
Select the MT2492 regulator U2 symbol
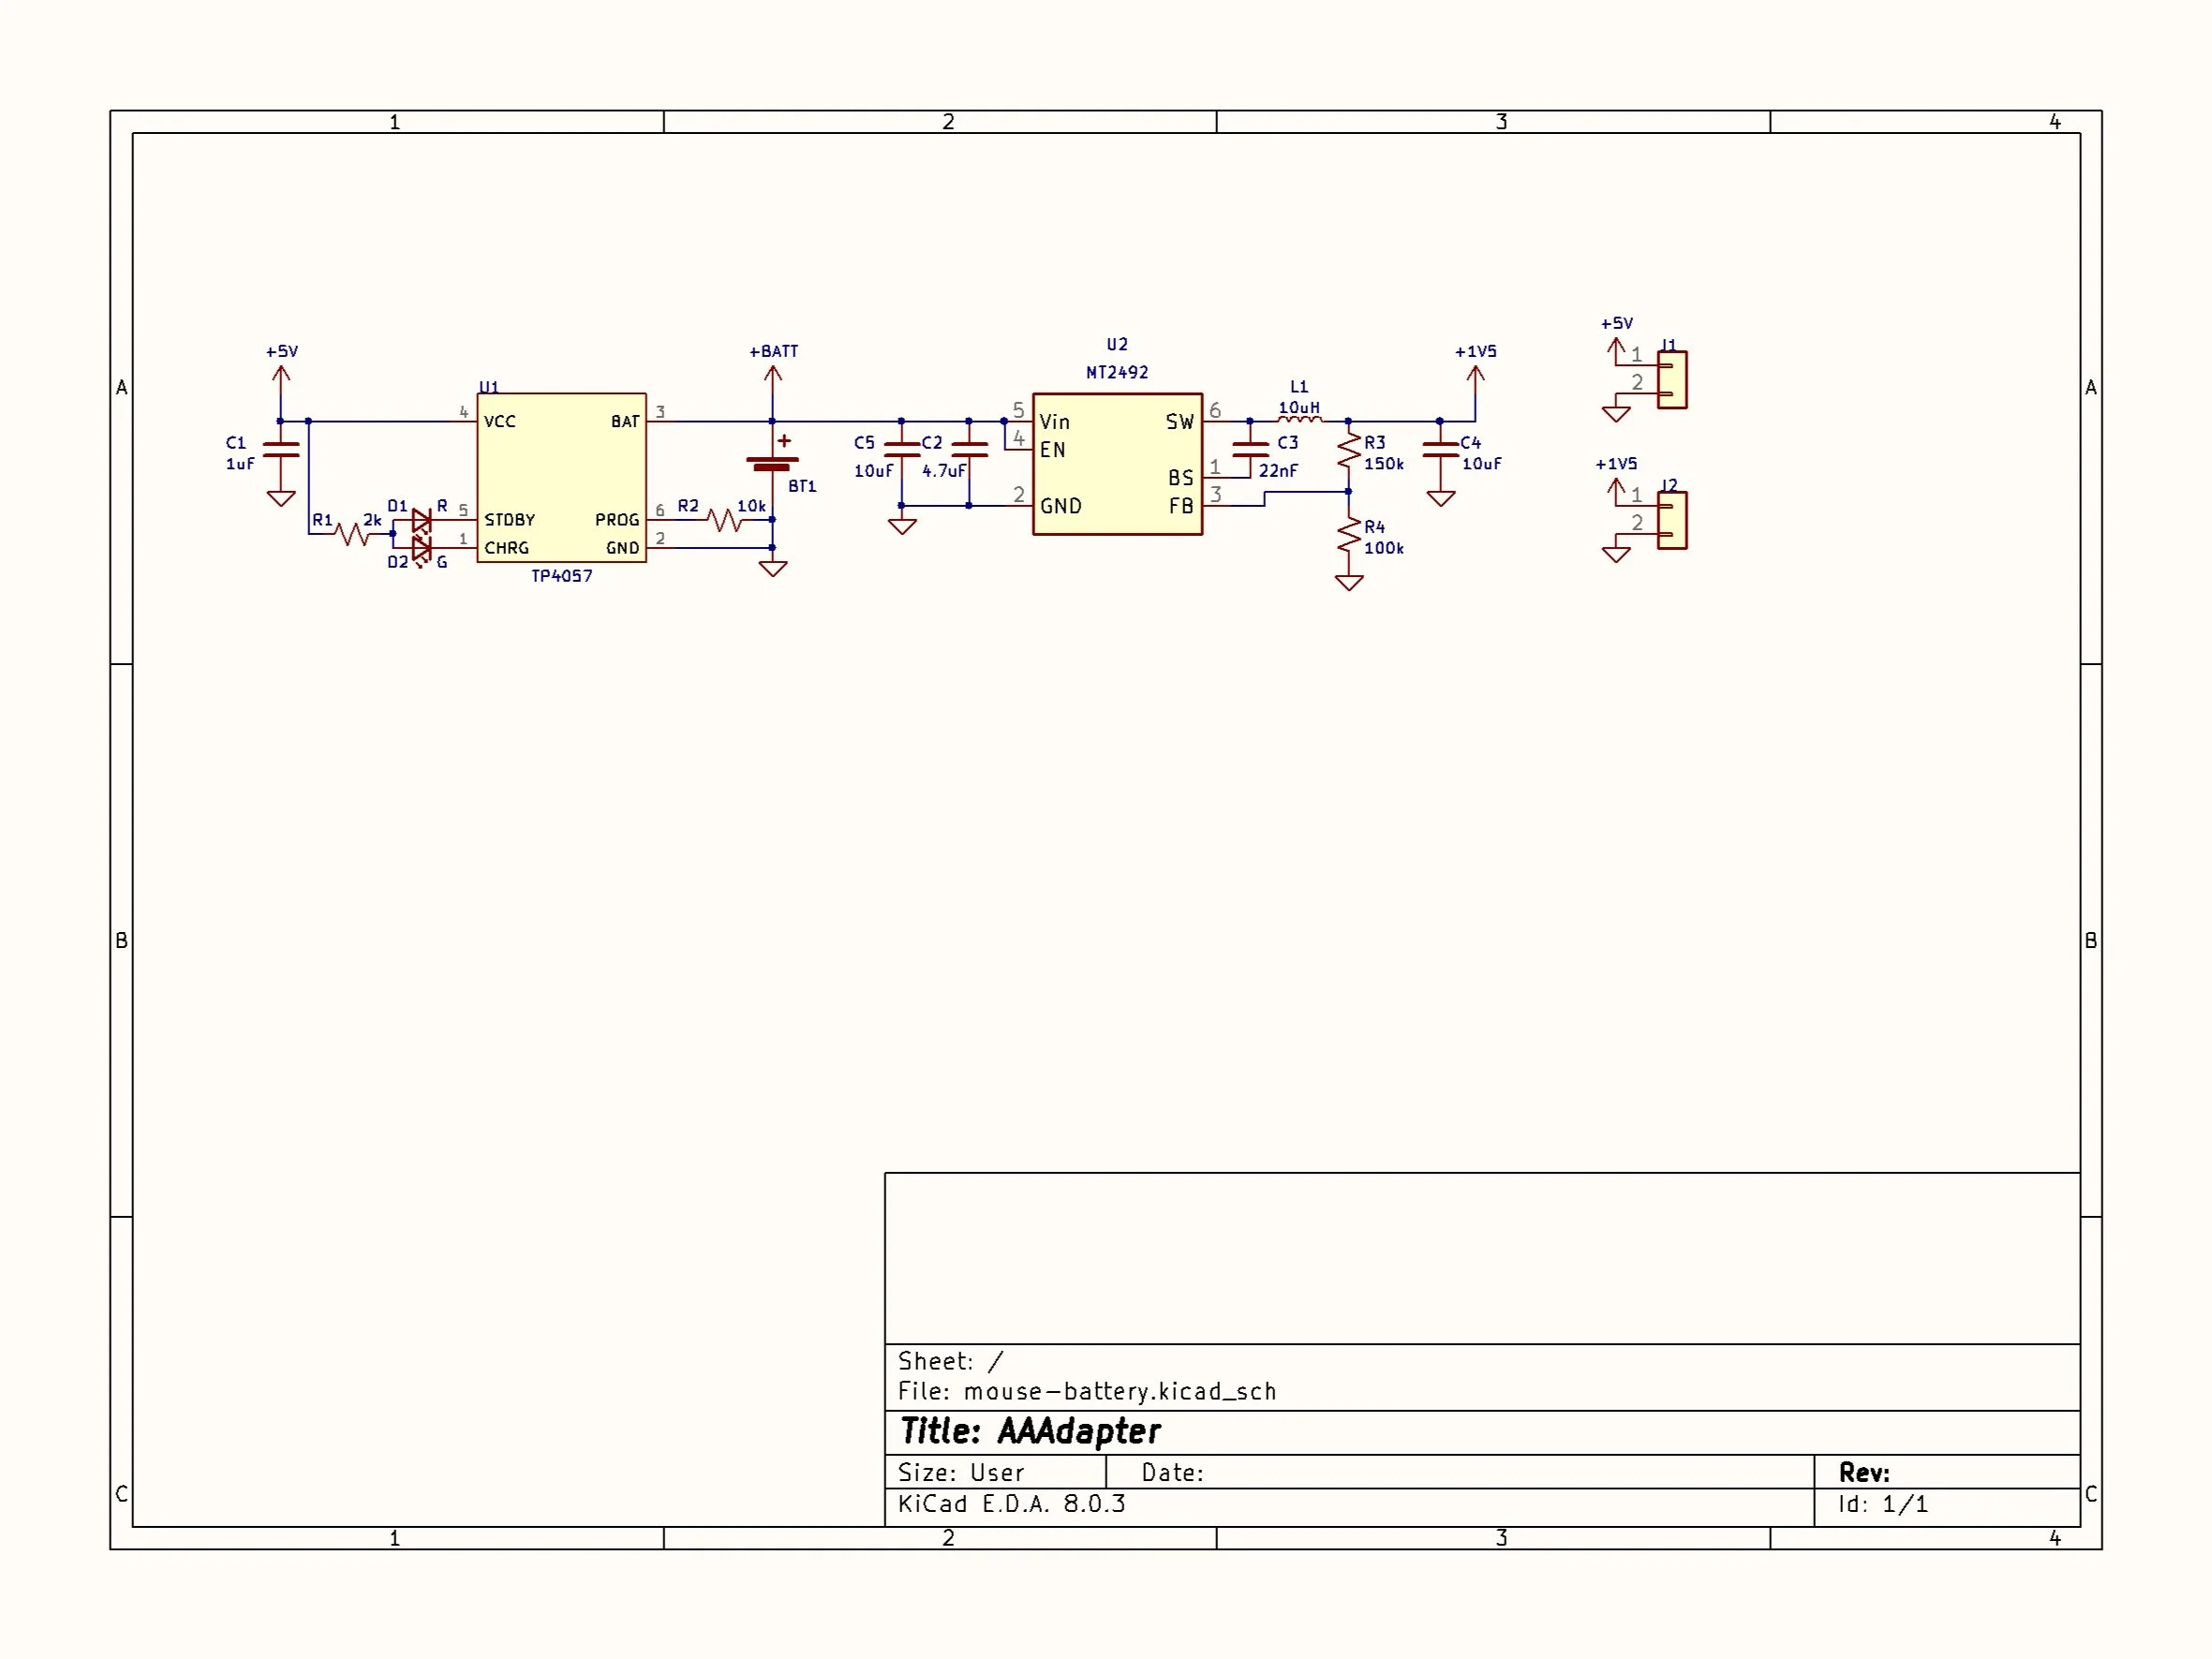pos(1116,462)
